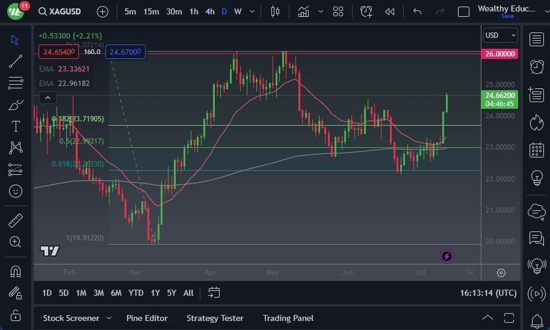Click the 26.00000 red price line label
The width and height of the screenshot is (550, 330).
click(x=500, y=53)
